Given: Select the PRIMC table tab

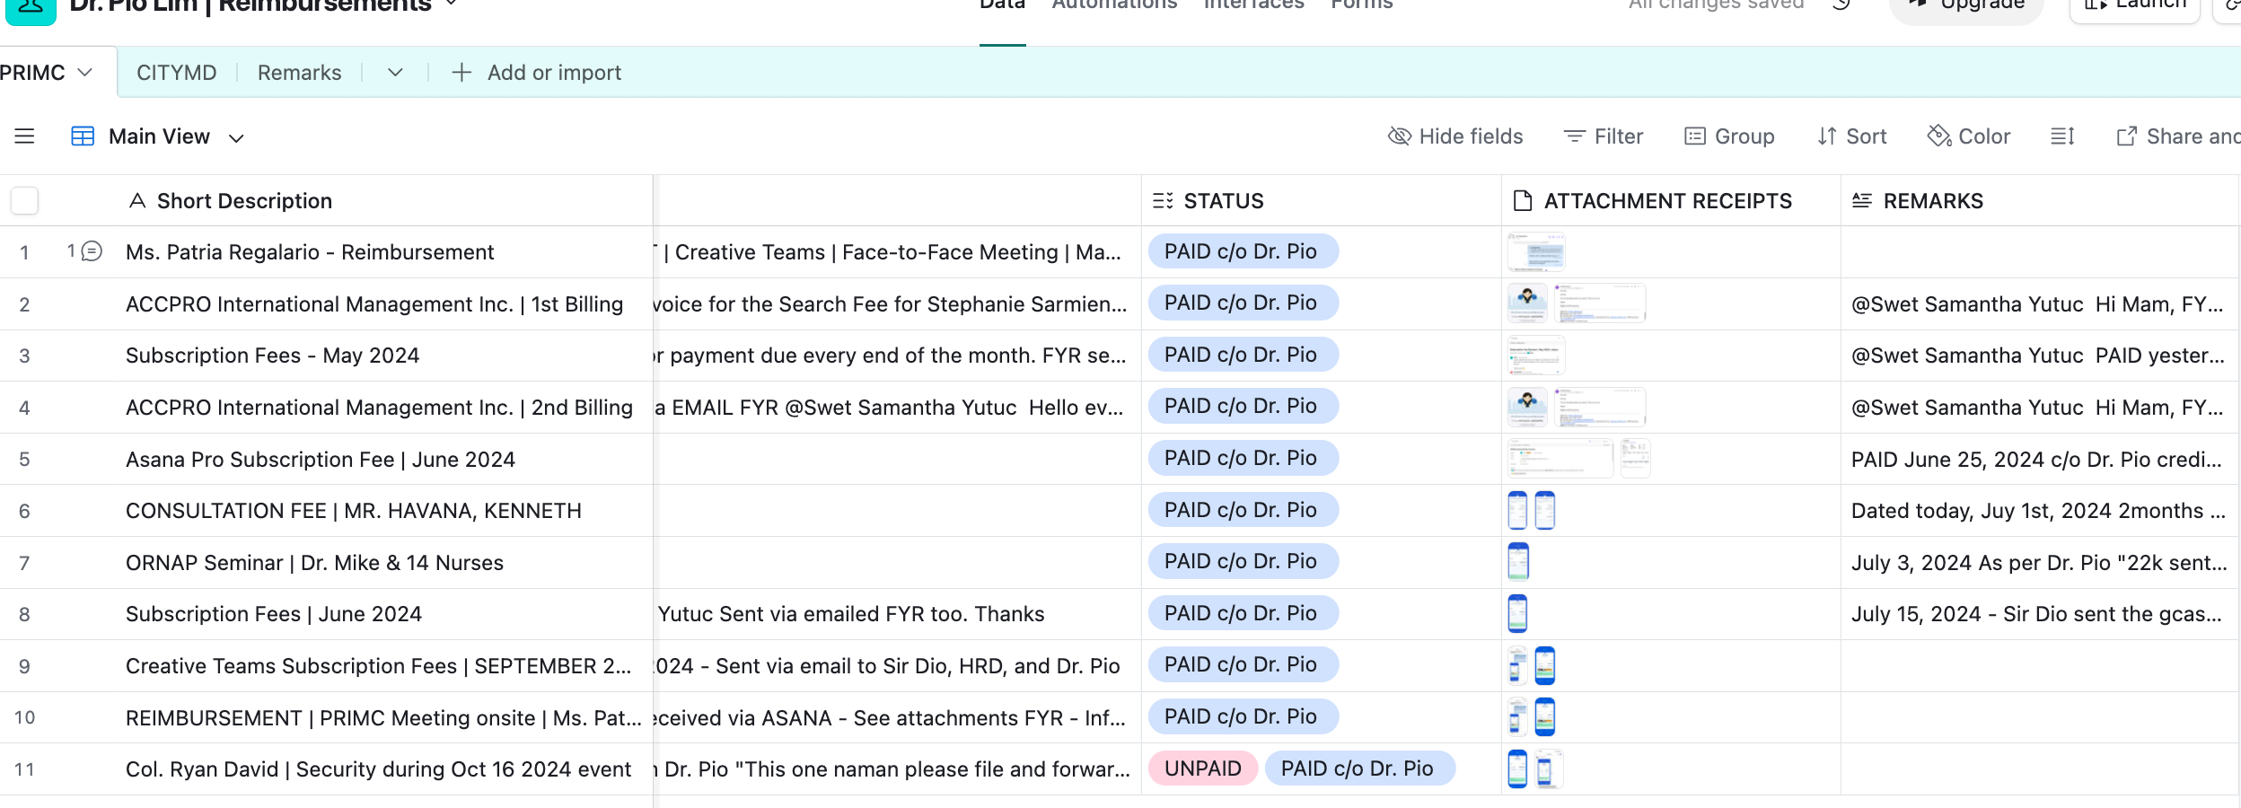Looking at the screenshot, I should 32,73.
